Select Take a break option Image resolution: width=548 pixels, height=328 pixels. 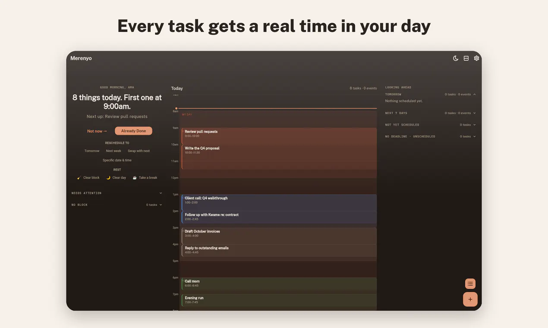[x=145, y=178]
